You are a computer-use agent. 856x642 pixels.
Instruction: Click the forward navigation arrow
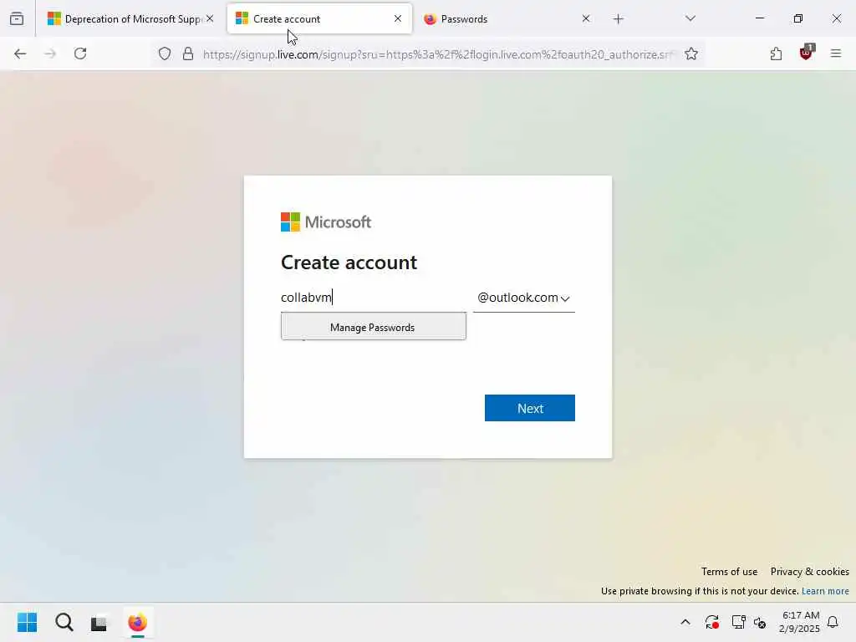click(50, 53)
